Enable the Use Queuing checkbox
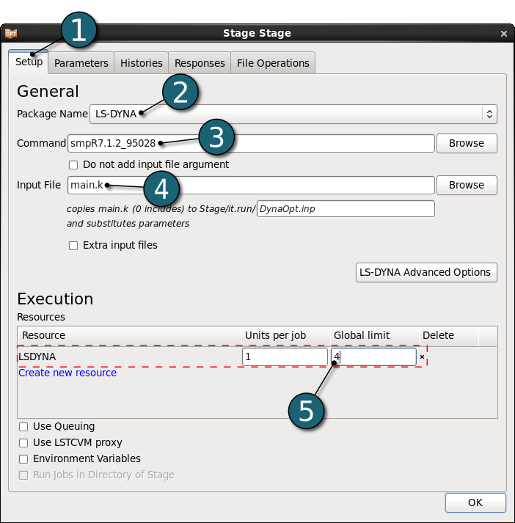The image size is (515, 523). coord(23,427)
